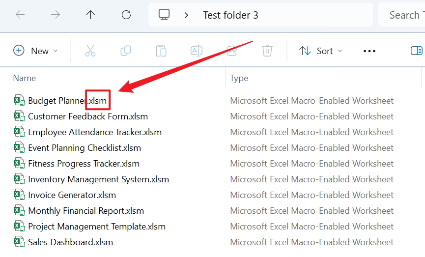
Task: Click the This PC monitor icon
Action: [164, 15]
